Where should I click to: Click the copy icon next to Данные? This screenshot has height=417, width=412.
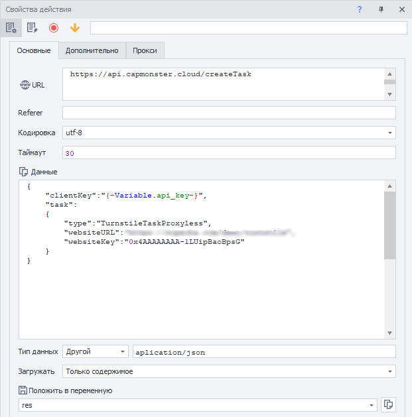coord(23,172)
